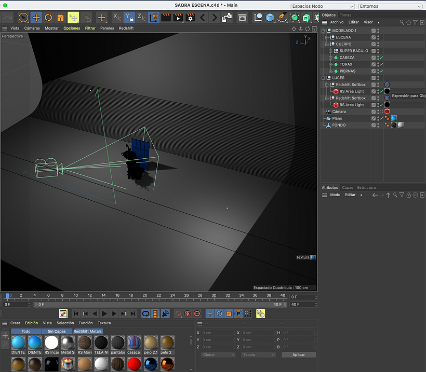Viewport: 426px width, 372px height.
Task: Open the Filtrar viewport menu
Action: pos(90,28)
